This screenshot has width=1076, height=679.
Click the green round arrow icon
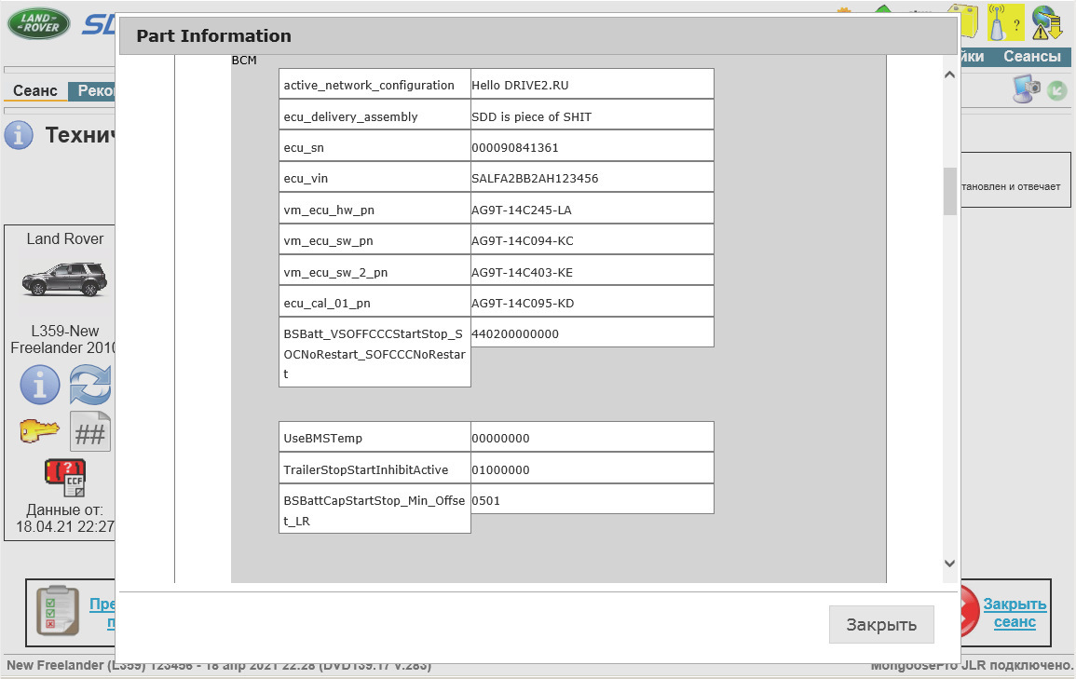tap(1057, 90)
